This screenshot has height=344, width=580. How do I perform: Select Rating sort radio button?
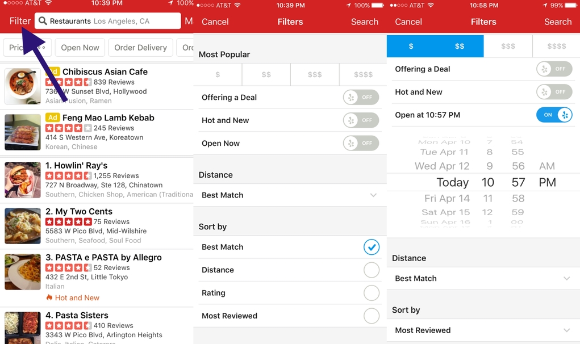tap(372, 293)
